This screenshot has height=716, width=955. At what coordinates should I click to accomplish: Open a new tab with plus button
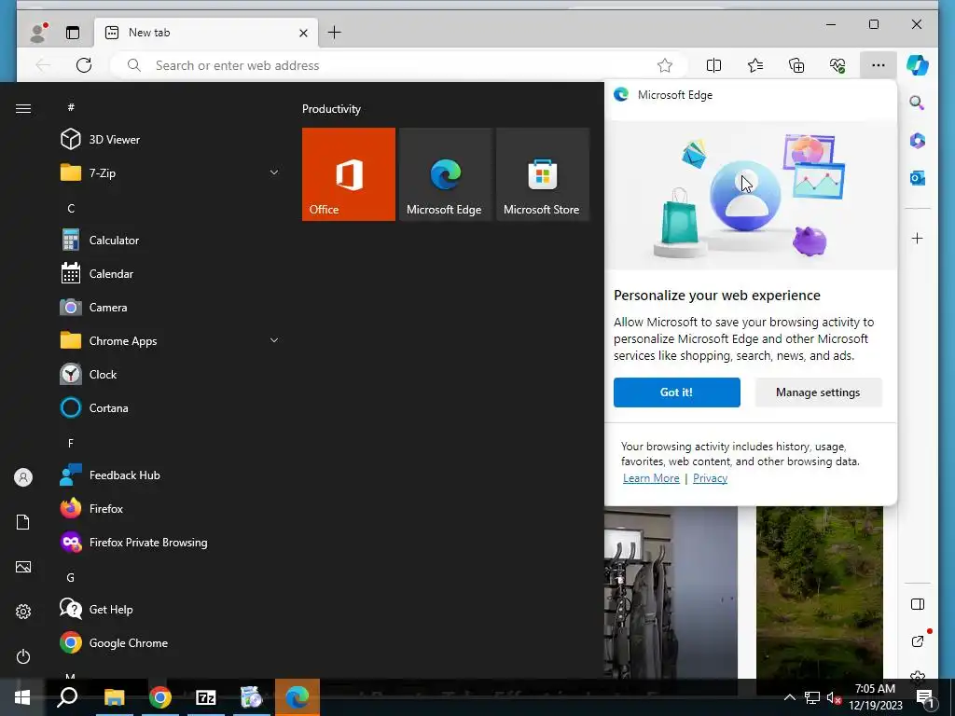pos(335,33)
